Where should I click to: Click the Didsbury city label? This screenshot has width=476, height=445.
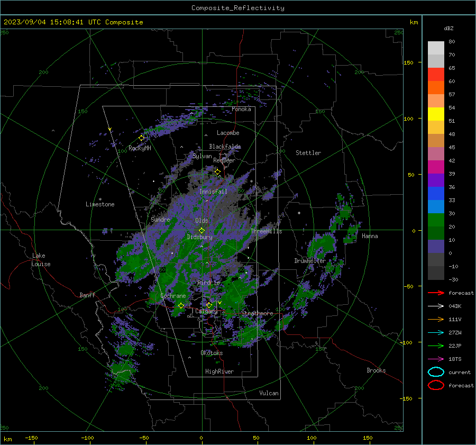click(x=199, y=237)
